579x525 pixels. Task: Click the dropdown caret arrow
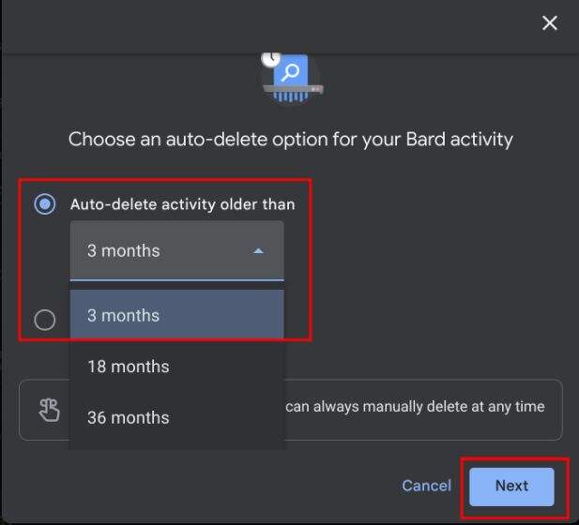pyautogui.click(x=259, y=251)
